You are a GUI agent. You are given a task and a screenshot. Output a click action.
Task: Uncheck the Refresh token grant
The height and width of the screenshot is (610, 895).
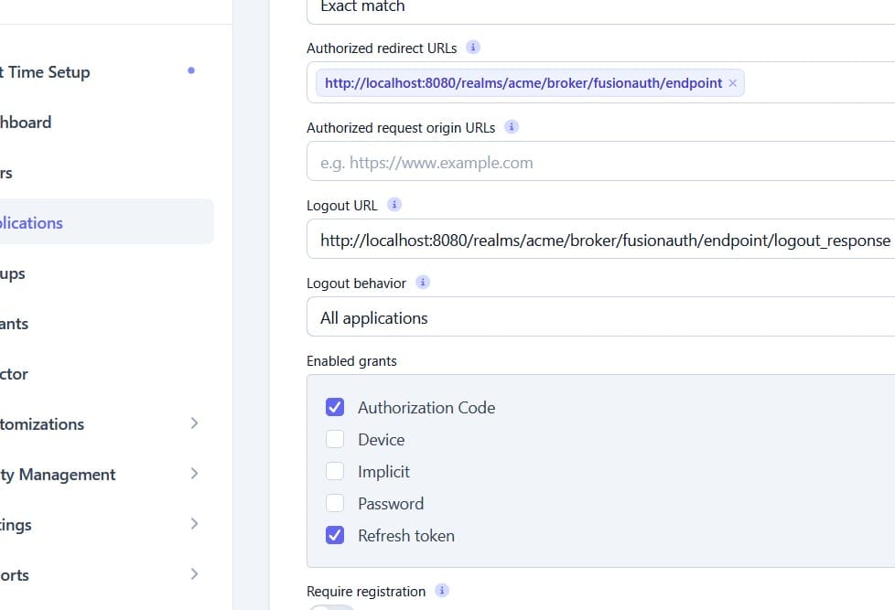335,536
